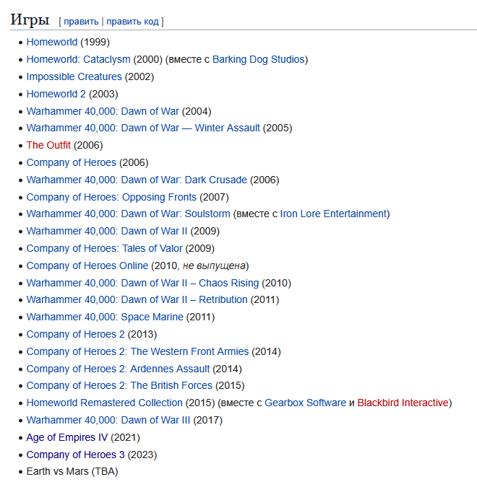The height and width of the screenshot is (487, 477).
Task: Open Company of Heroes: Opposing Fronts link
Action: pos(111,197)
